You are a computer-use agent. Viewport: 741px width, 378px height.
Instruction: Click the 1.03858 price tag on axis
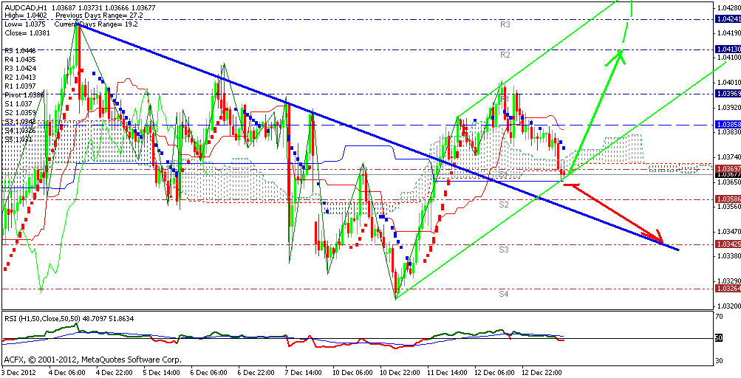(x=727, y=125)
